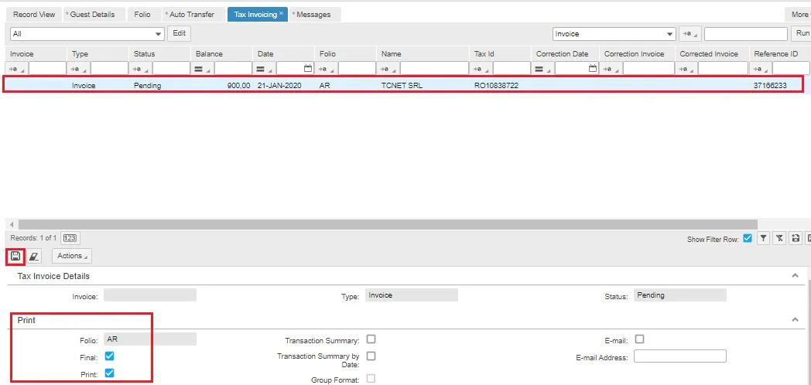The image size is (811, 385).
Task: Collapse the Tax Invoice Details section
Action: pyautogui.click(x=795, y=276)
